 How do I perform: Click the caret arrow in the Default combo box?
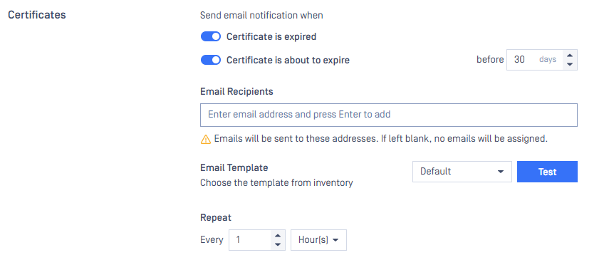pyautogui.click(x=501, y=172)
